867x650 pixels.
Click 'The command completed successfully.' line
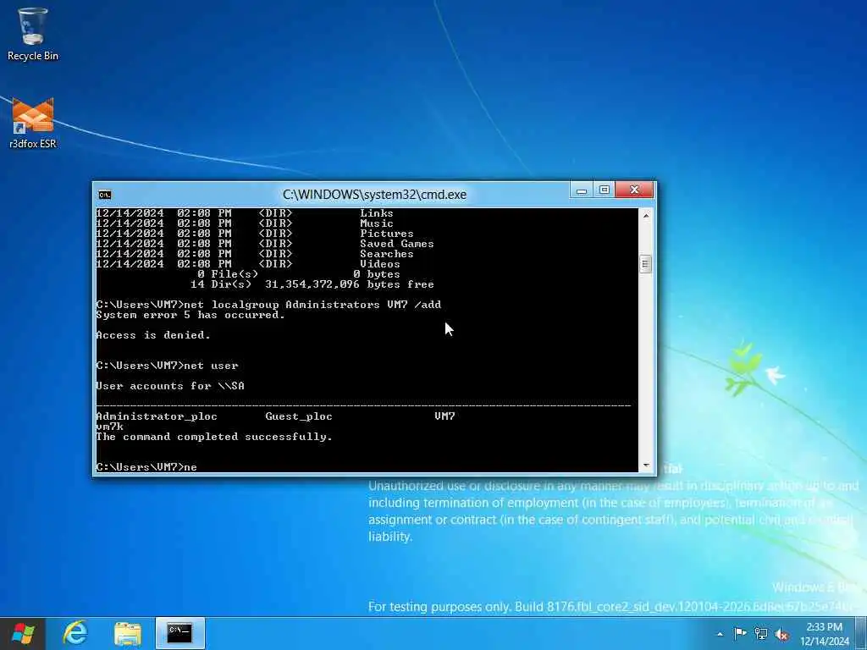(214, 437)
